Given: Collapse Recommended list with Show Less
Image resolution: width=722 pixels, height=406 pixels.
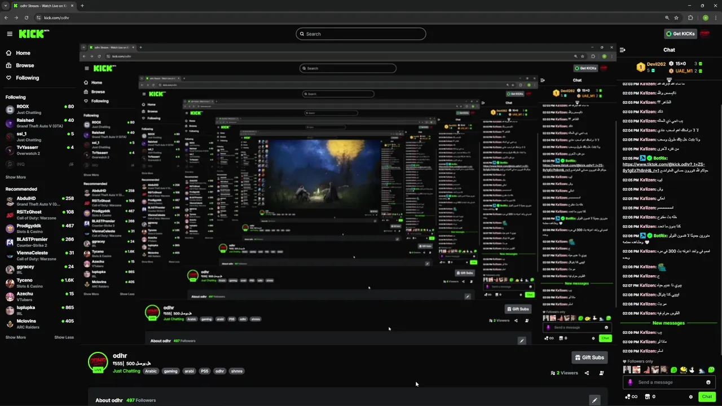Looking at the screenshot, I should [x=64, y=337].
